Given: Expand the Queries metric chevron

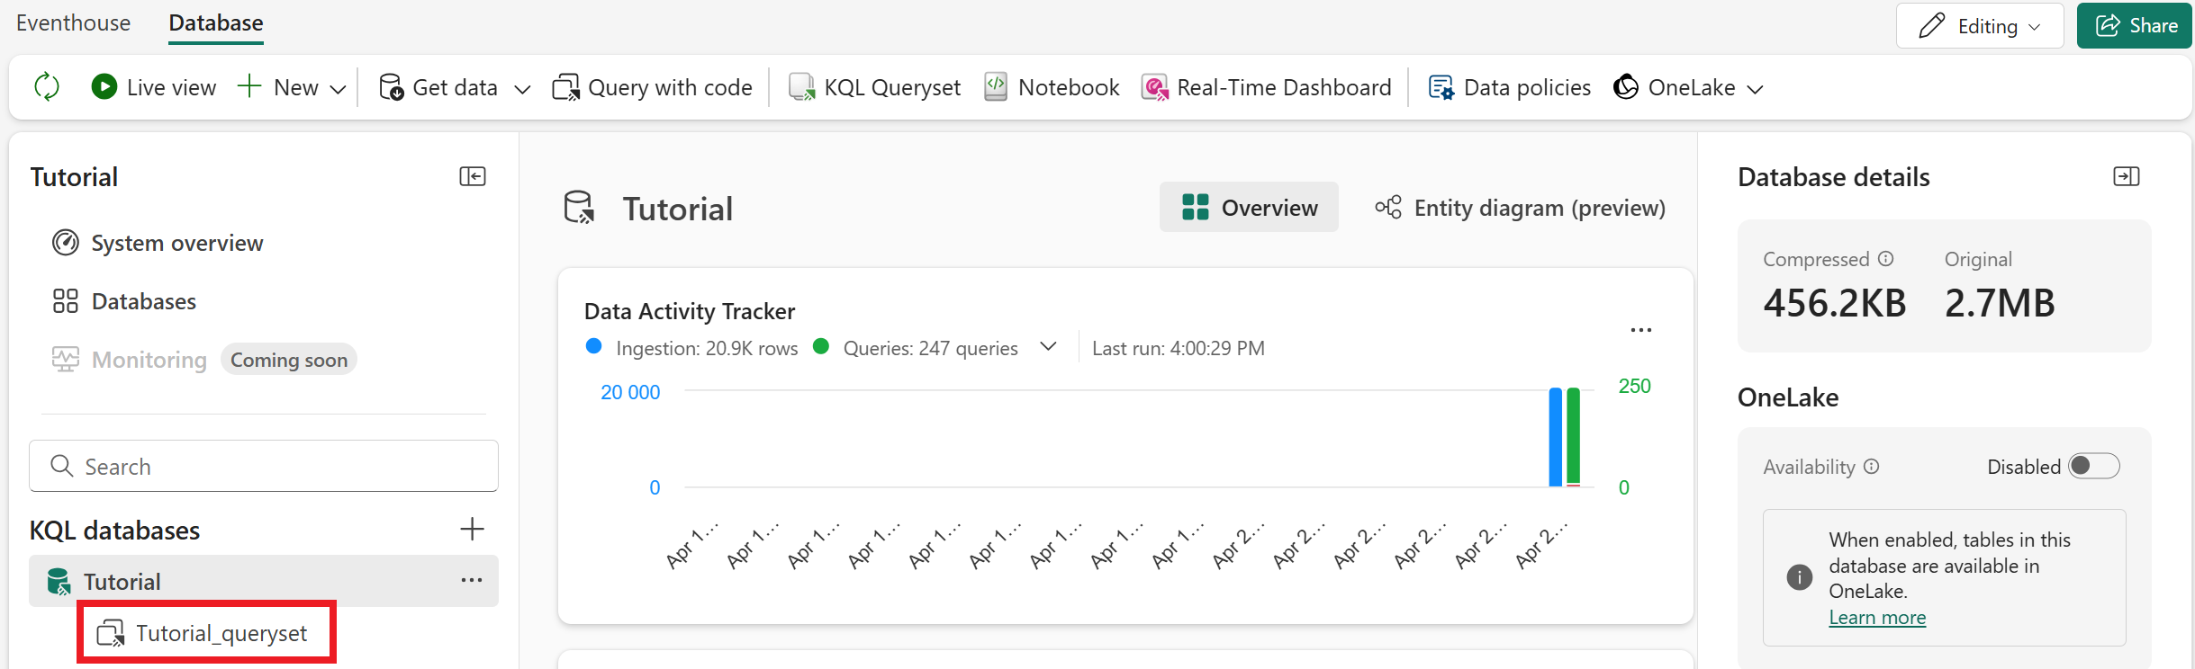Looking at the screenshot, I should [1048, 347].
